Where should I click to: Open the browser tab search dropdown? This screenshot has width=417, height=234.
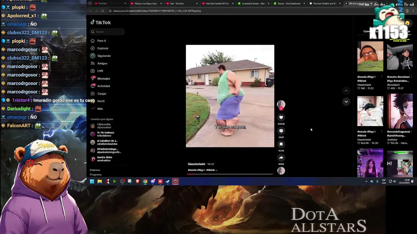90,4
